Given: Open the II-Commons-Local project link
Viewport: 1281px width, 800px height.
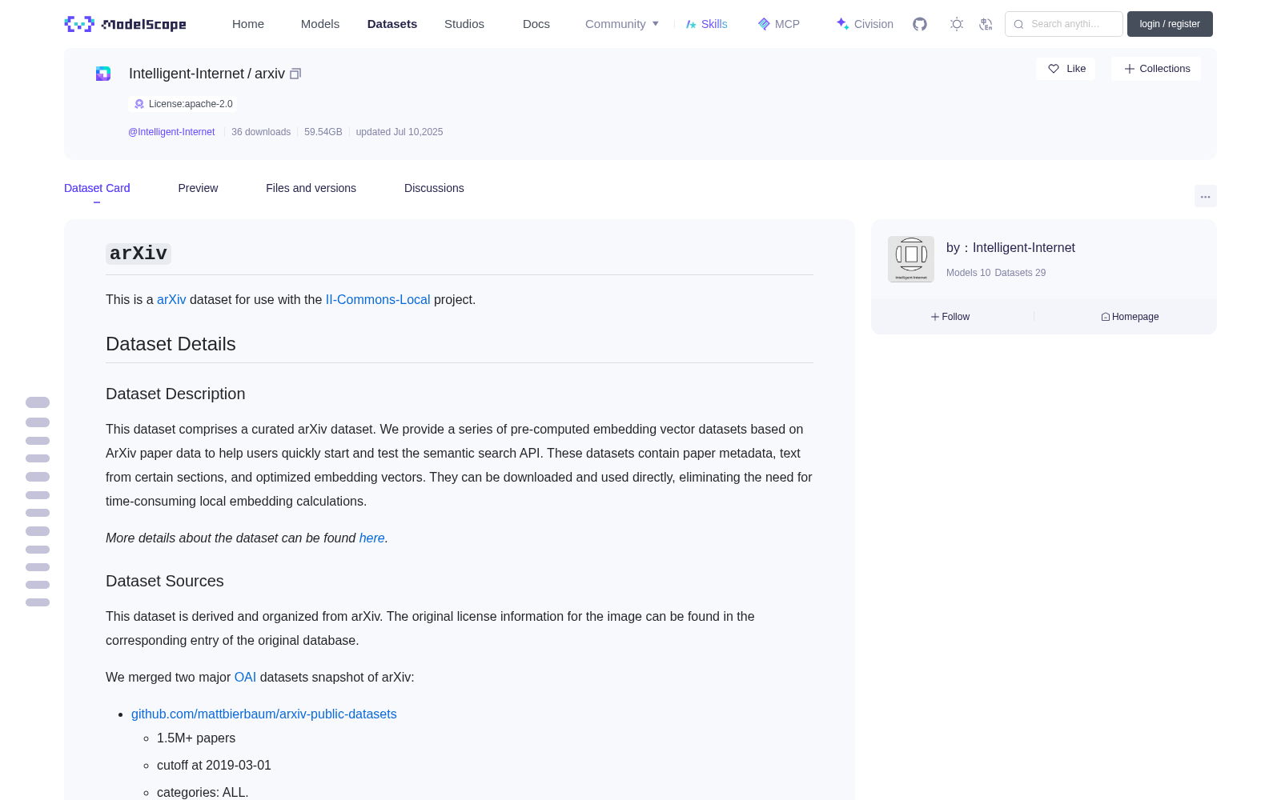Looking at the screenshot, I should [x=378, y=299].
